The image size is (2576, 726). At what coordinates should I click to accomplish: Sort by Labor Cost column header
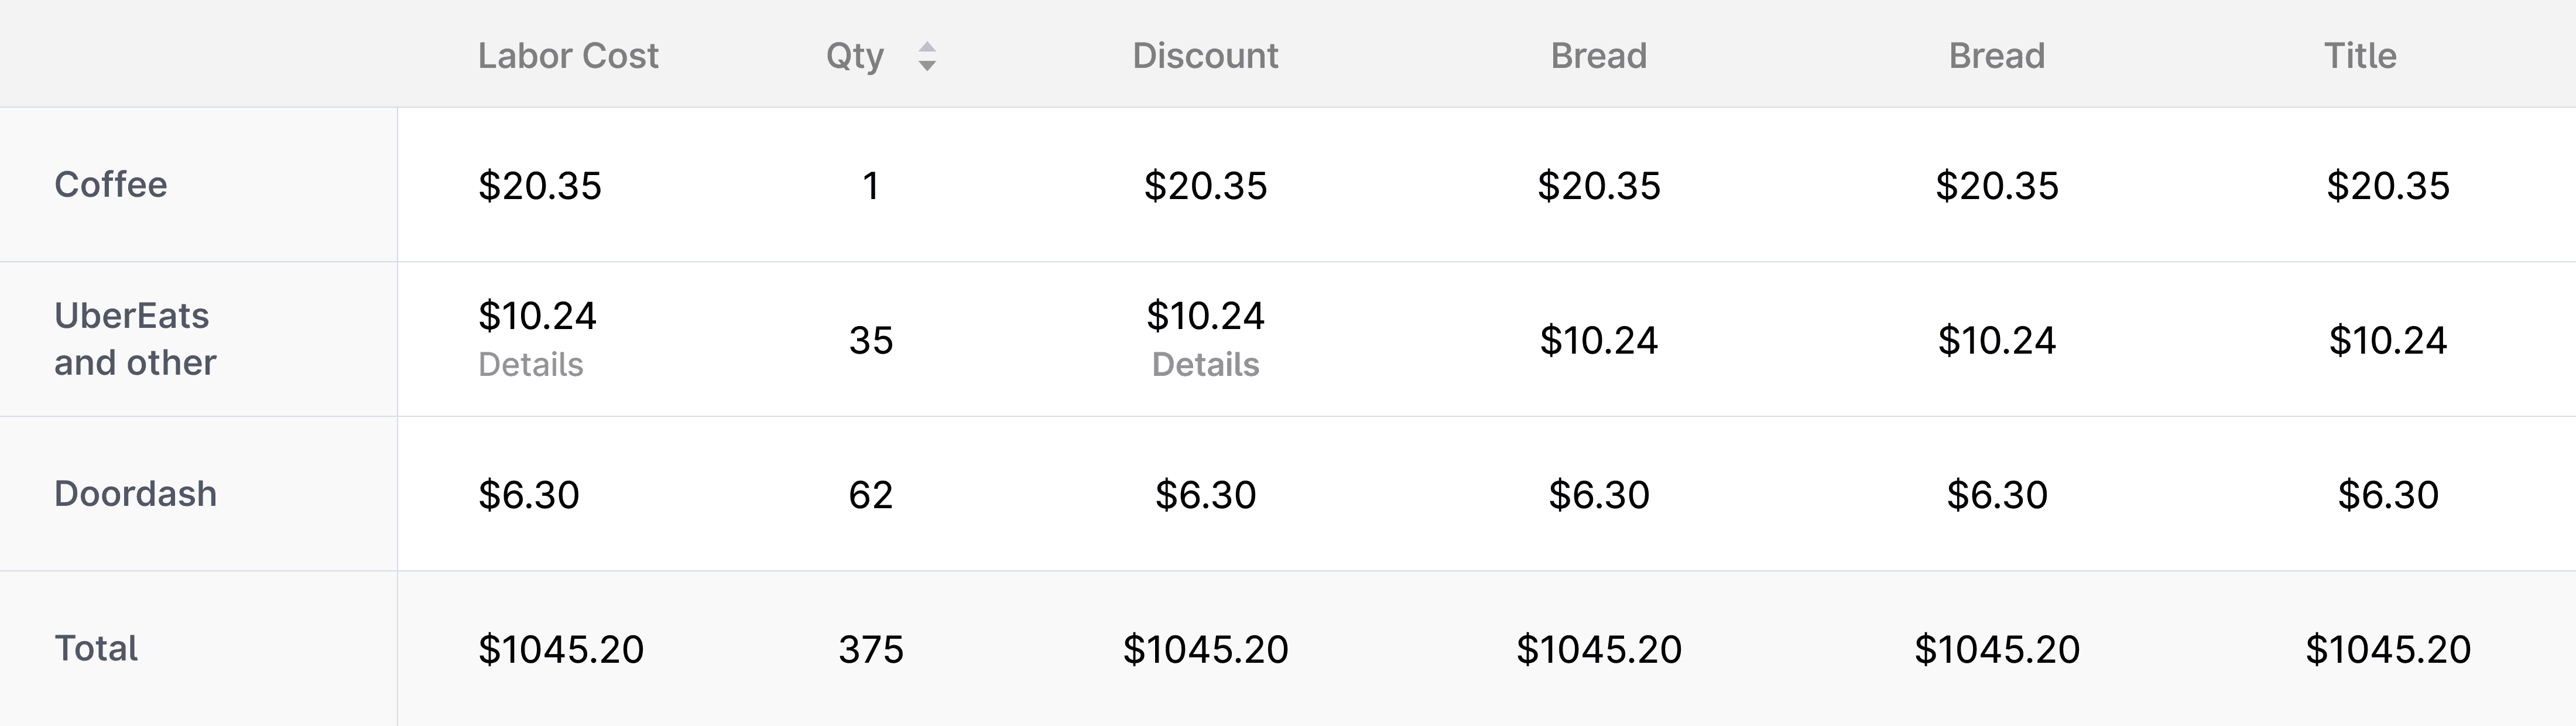(568, 56)
